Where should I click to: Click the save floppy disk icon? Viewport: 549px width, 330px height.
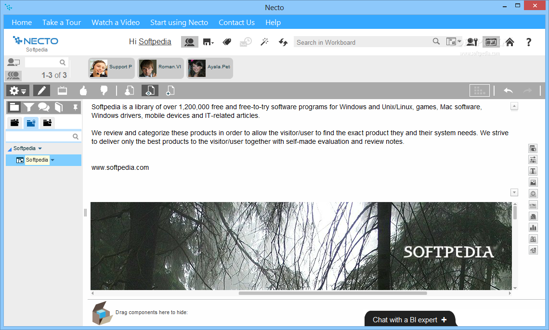[208, 42]
